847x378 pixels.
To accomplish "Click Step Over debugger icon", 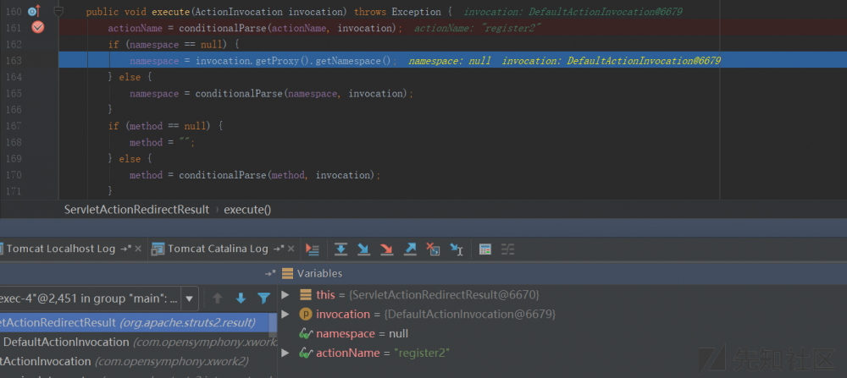I will tap(340, 249).
